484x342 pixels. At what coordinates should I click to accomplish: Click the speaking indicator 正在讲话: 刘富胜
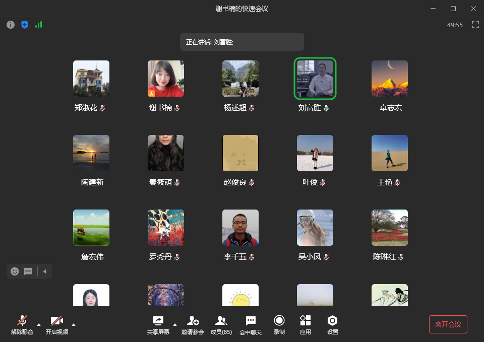[241, 42]
